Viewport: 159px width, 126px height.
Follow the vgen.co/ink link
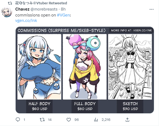(26, 21)
